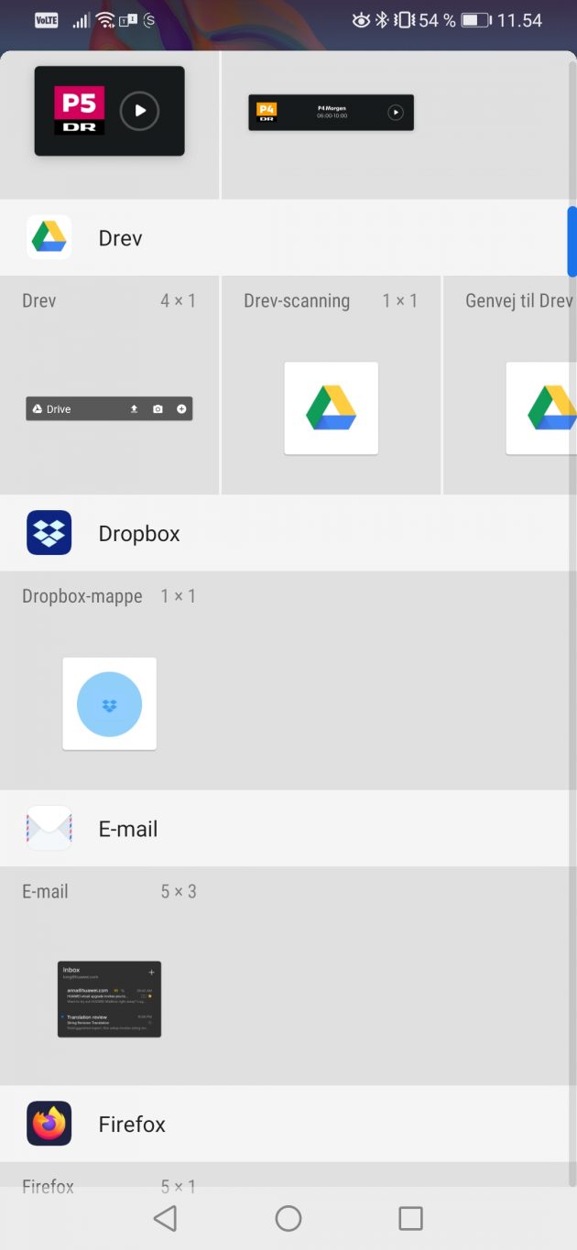Tap the eye comfort icon in status bar
577x1250 pixels.
(x=361, y=20)
